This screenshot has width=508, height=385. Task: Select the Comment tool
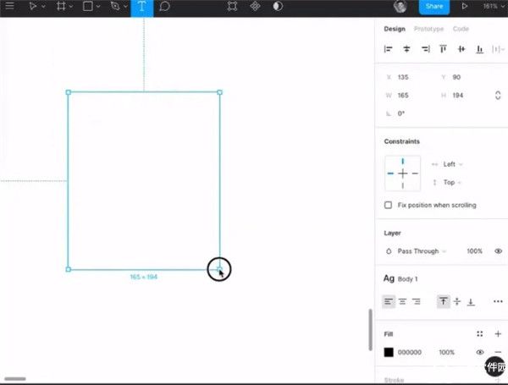[x=165, y=7]
